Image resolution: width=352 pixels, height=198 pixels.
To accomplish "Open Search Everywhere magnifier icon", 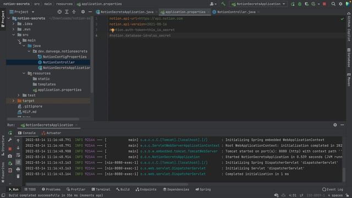I will click(333, 4).
